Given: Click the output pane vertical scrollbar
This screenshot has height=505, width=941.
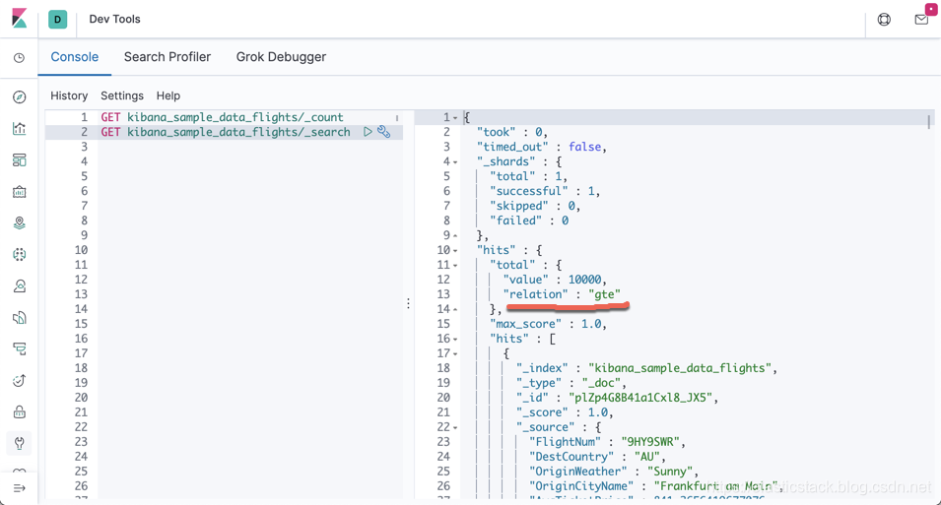Looking at the screenshot, I should click(x=929, y=122).
